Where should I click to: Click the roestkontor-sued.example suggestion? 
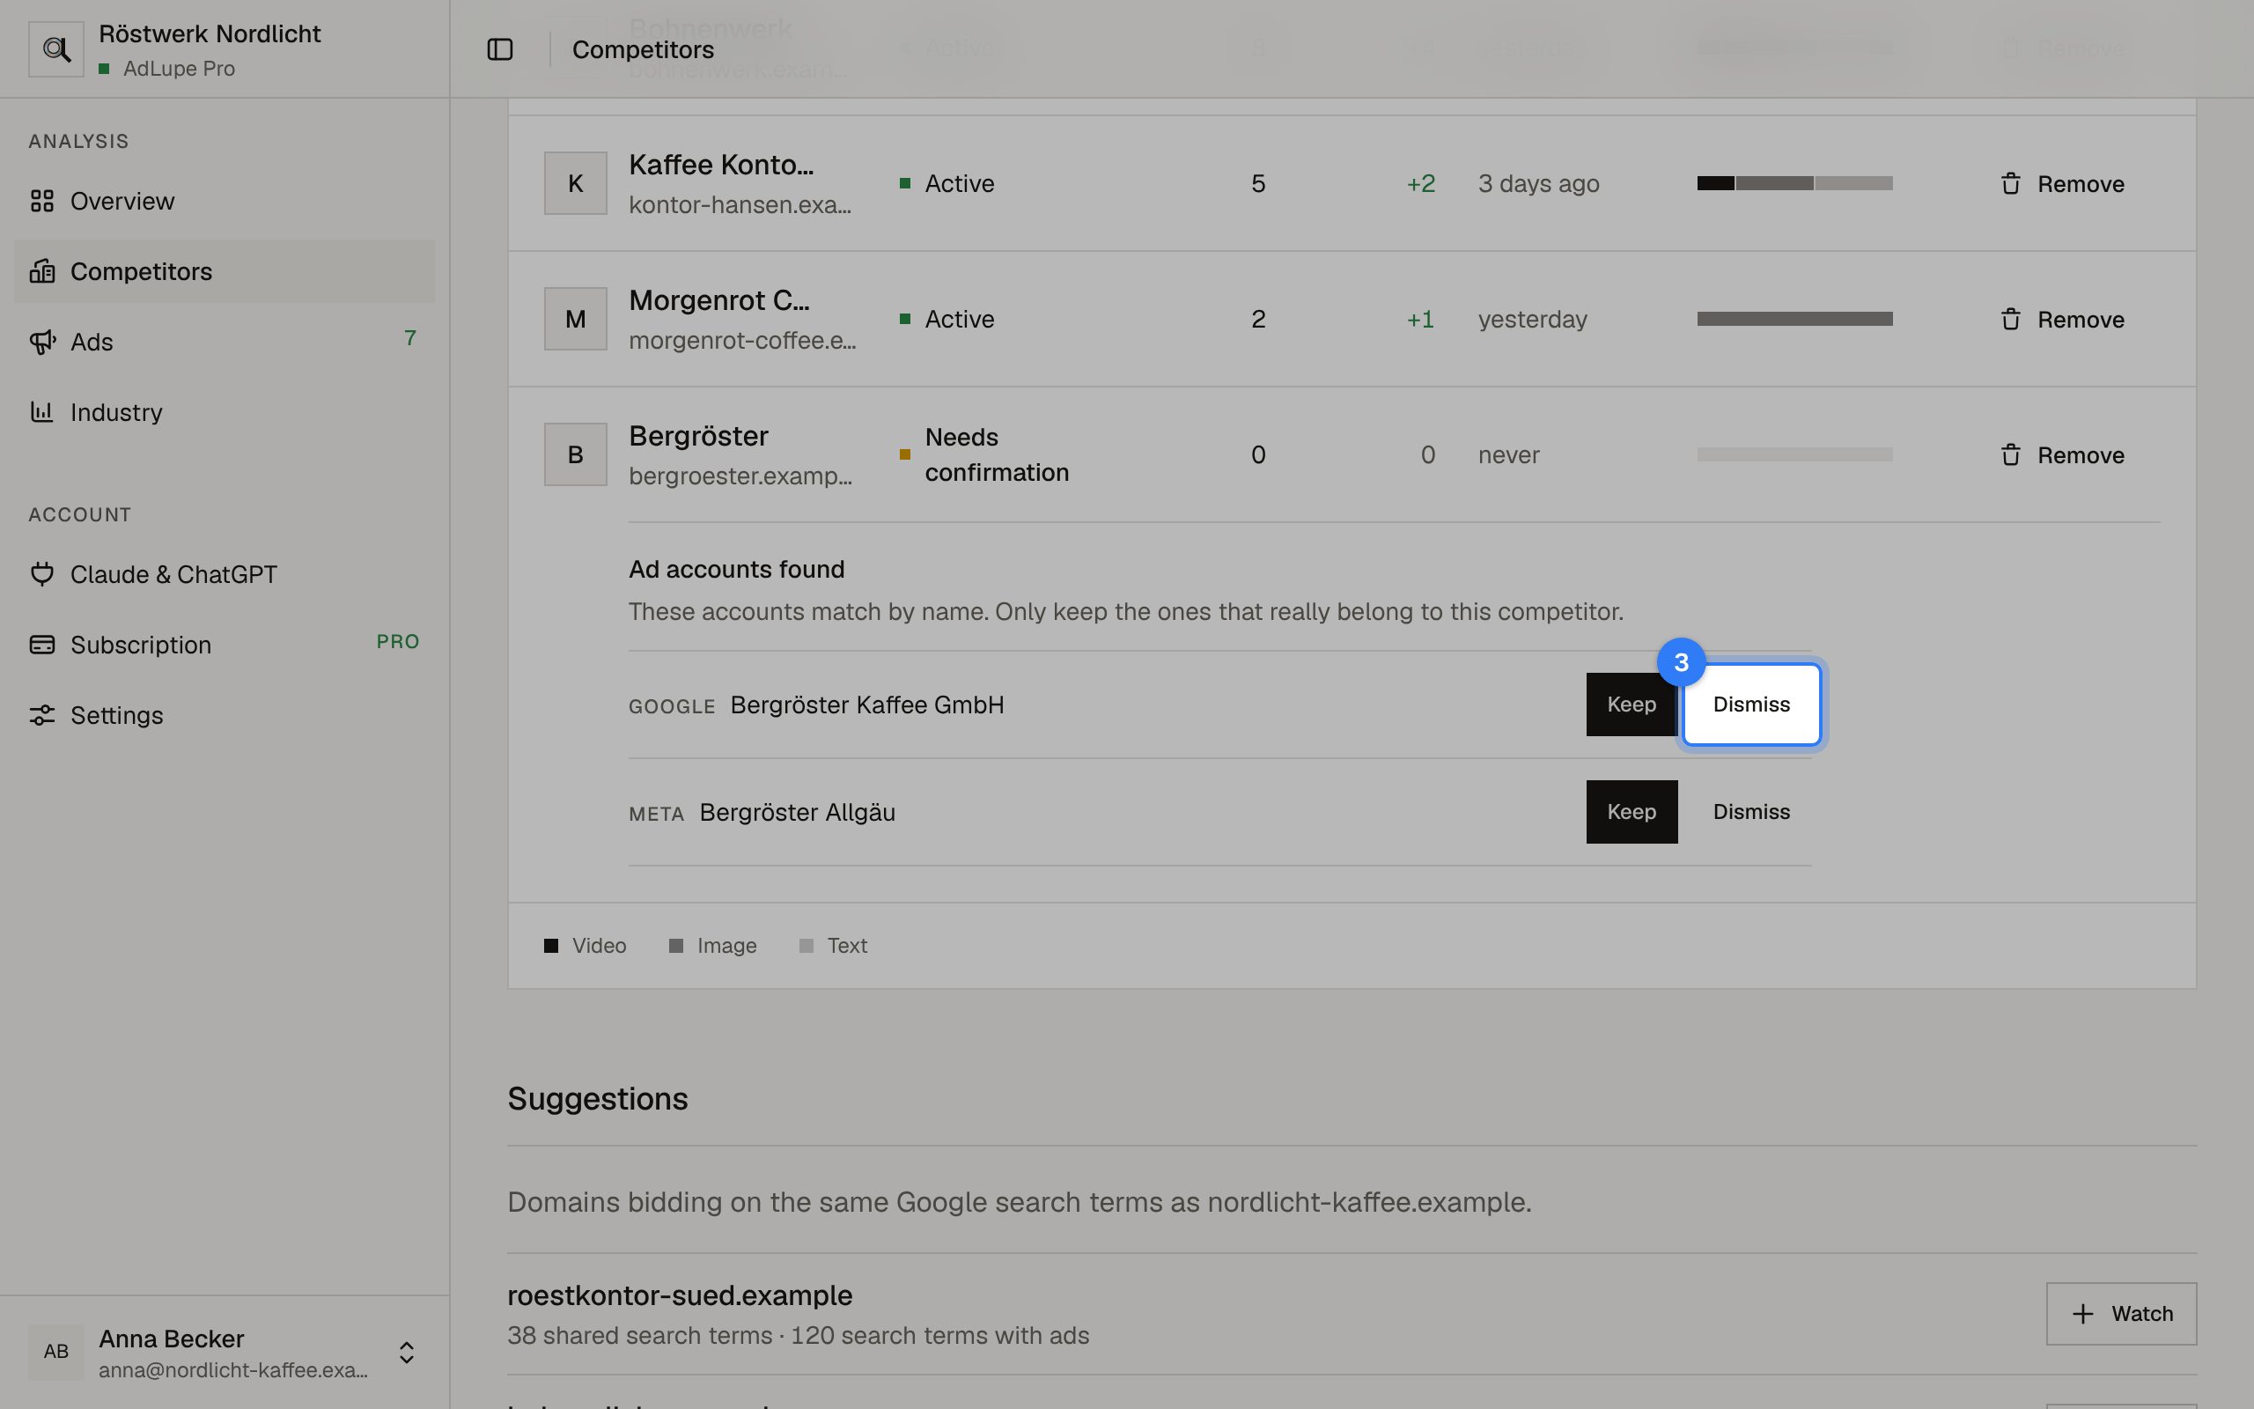(x=680, y=1295)
